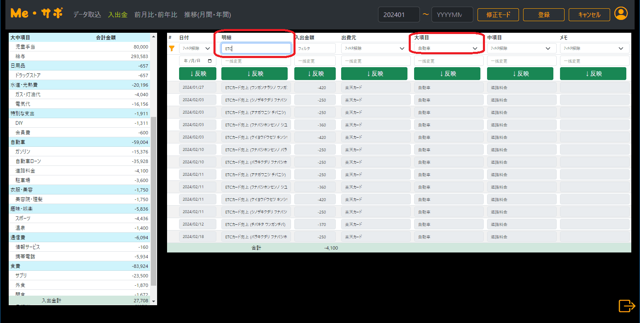640x323 pixels.
Task: Expand the 出費元 filter dropdown
Action: pyautogui.click(x=373, y=49)
